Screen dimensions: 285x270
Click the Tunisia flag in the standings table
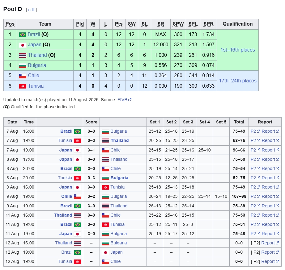[22, 86]
